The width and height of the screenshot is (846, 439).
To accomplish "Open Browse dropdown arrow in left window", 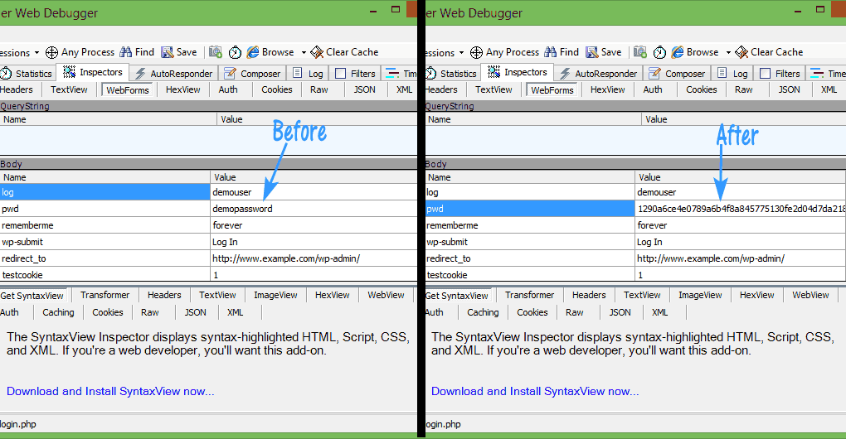I will pyautogui.click(x=304, y=53).
